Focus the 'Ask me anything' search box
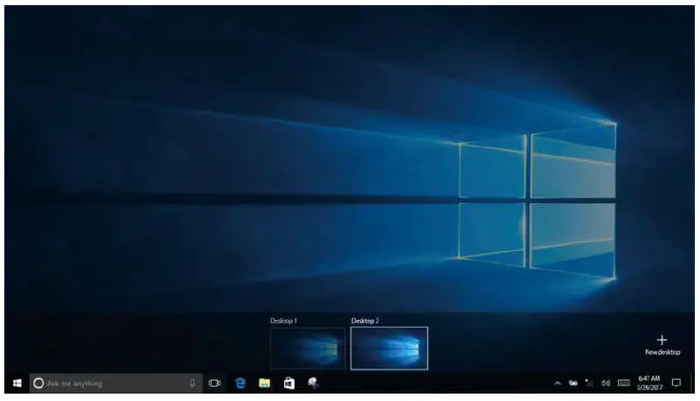The width and height of the screenshot is (700, 401). point(116,384)
